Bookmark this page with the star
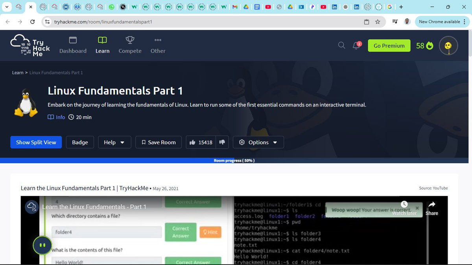Screen dimensions: 472x265 (378, 22)
